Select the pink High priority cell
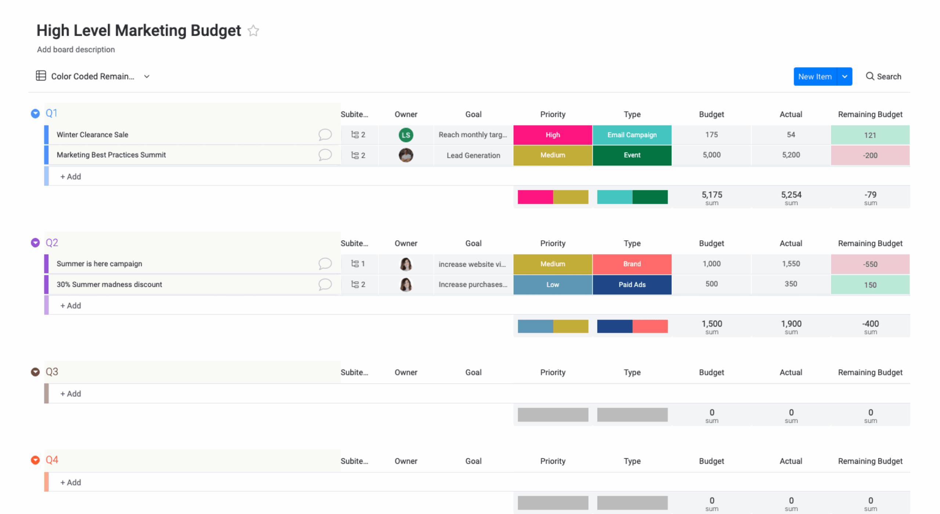Screen dimensions: 940x514 pos(553,135)
